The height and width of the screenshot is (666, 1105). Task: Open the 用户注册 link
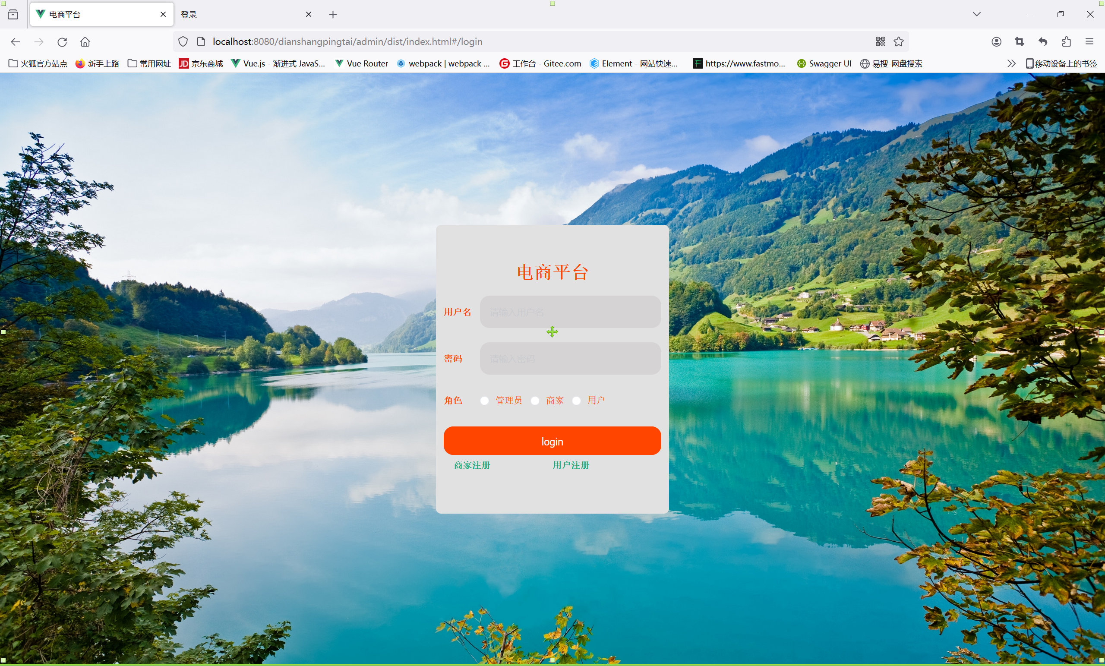pyautogui.click(x=571, y=465)
